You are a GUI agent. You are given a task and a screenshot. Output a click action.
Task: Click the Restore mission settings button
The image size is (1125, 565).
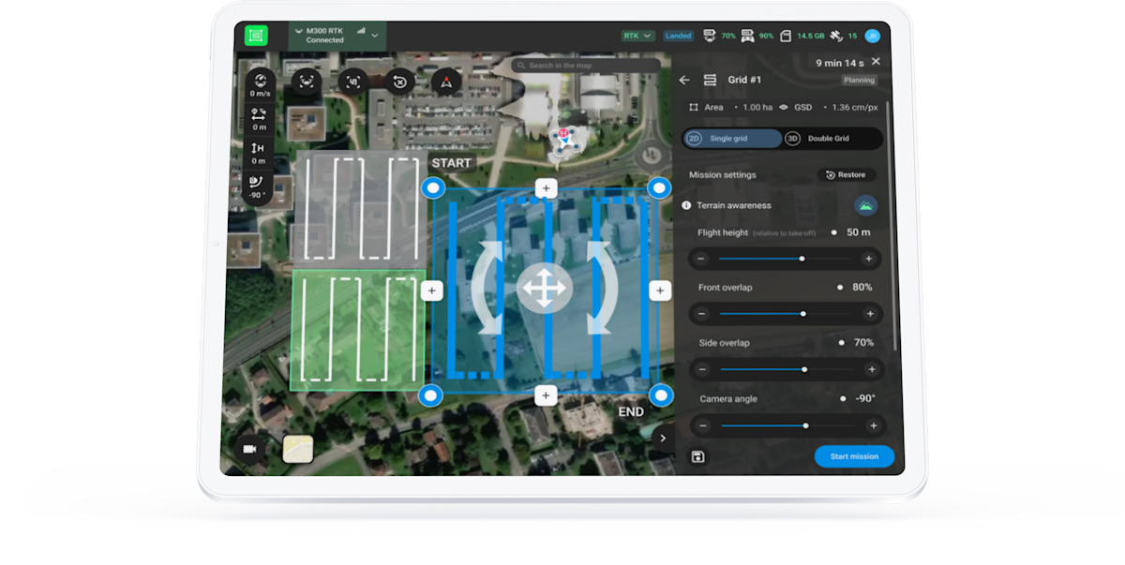(846, 174)
